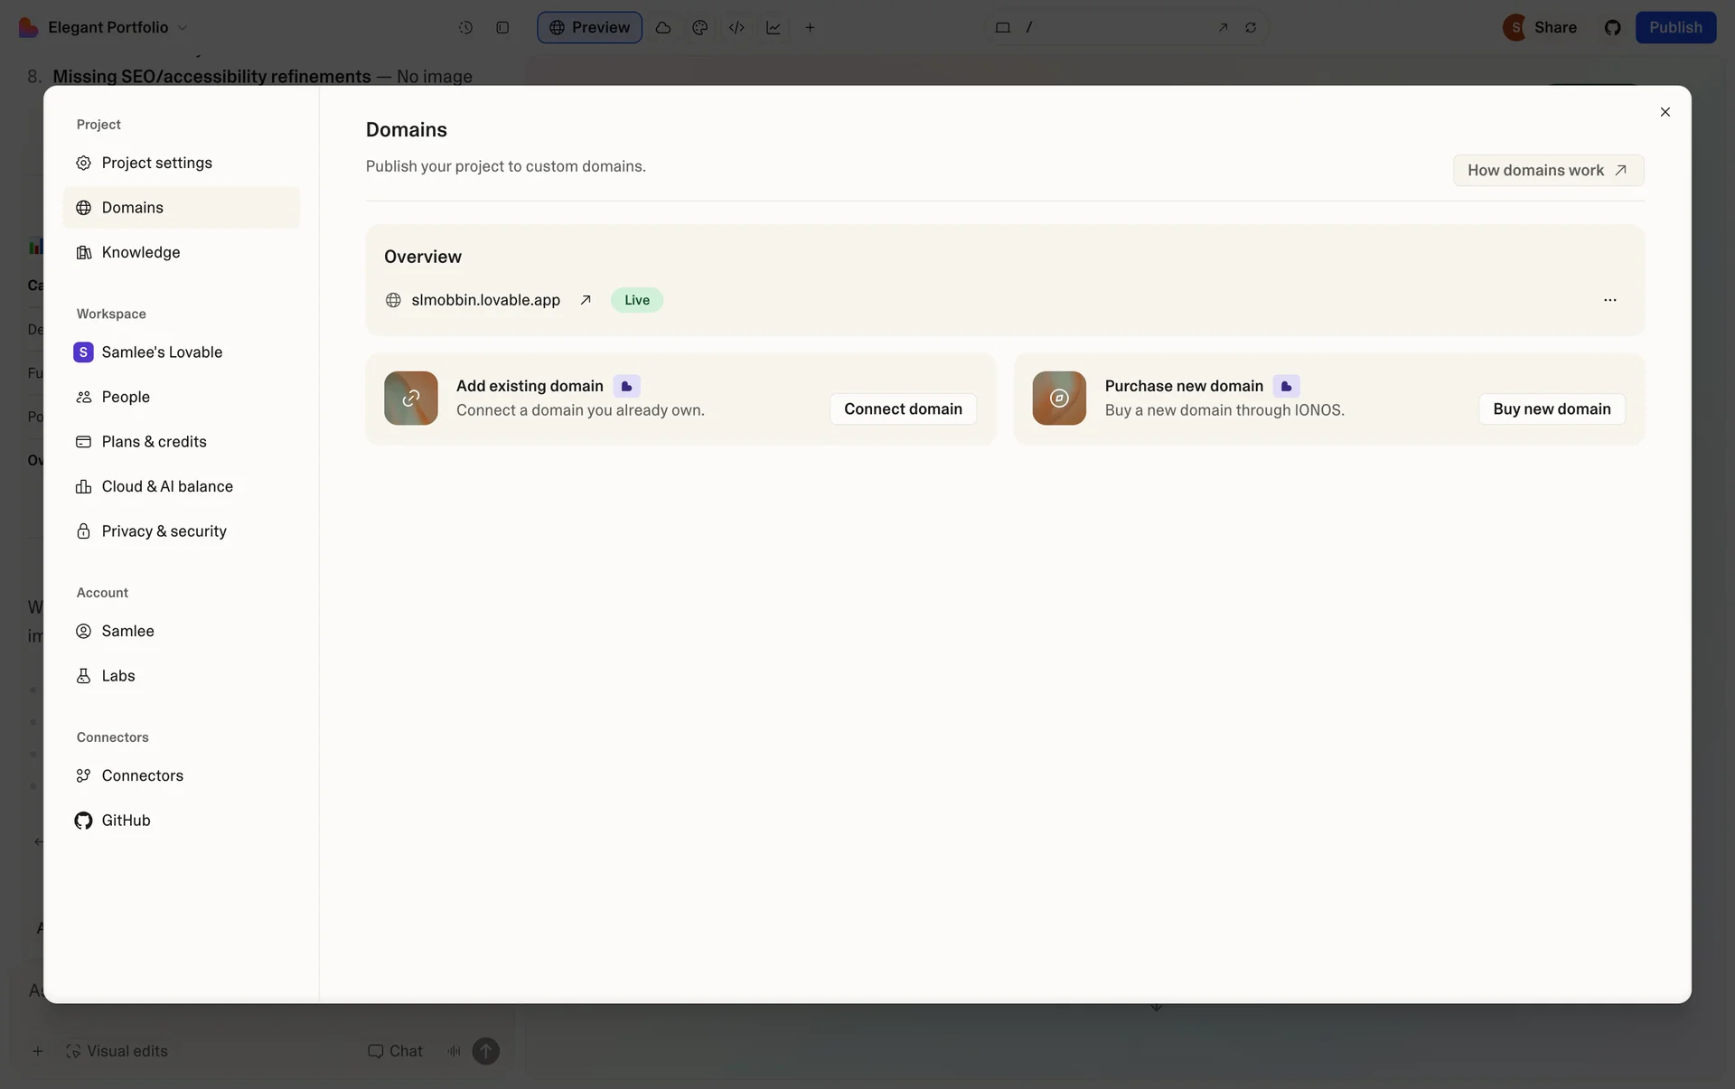Open the cloud icon in top toolbar

[662, 27]
